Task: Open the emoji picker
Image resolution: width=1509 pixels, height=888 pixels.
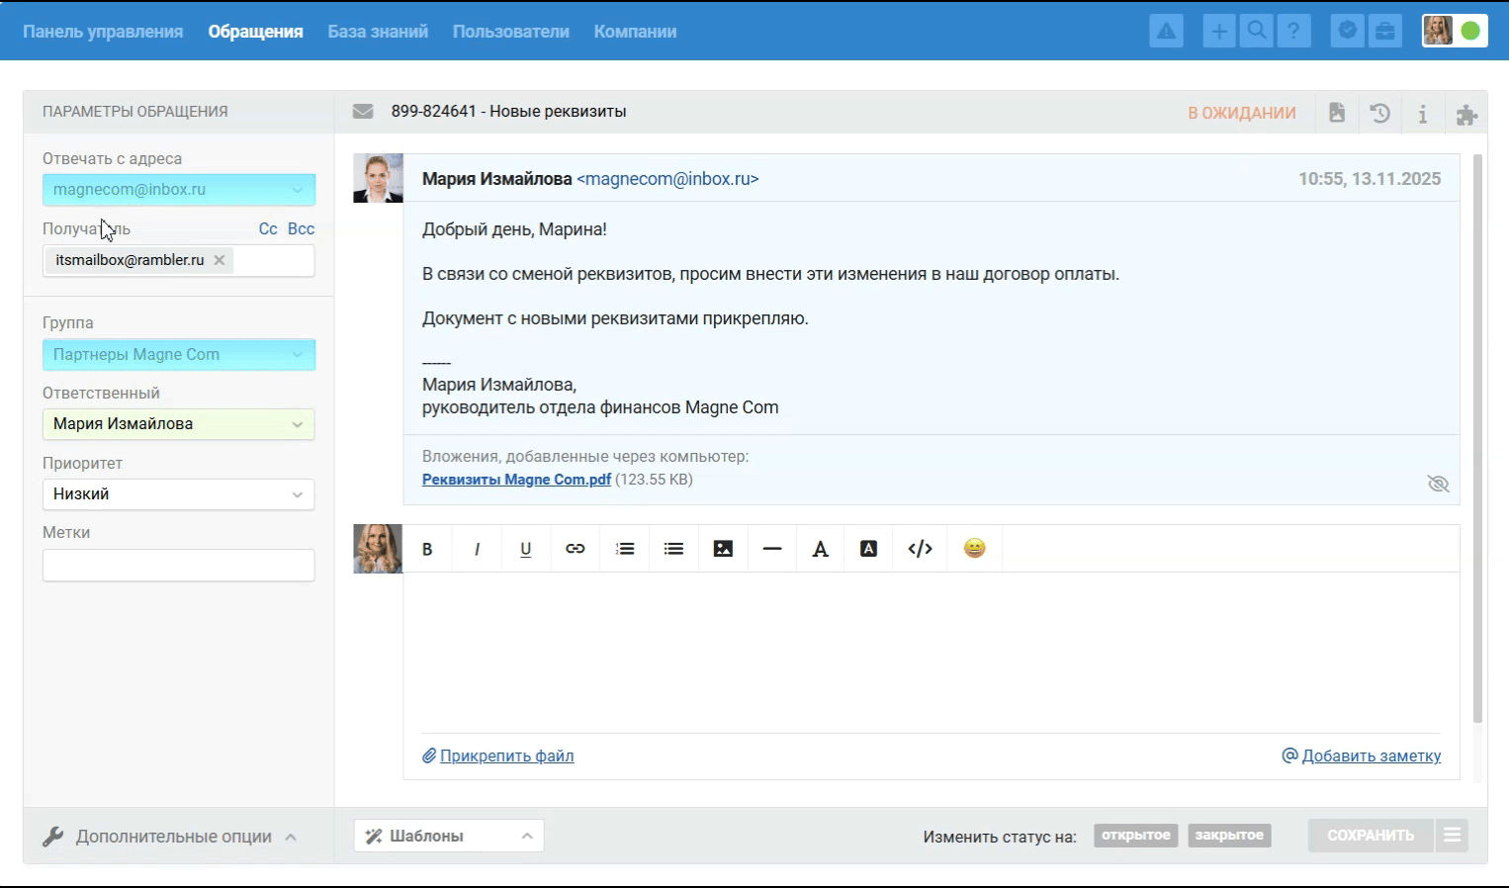Action: tap(974, 548)
